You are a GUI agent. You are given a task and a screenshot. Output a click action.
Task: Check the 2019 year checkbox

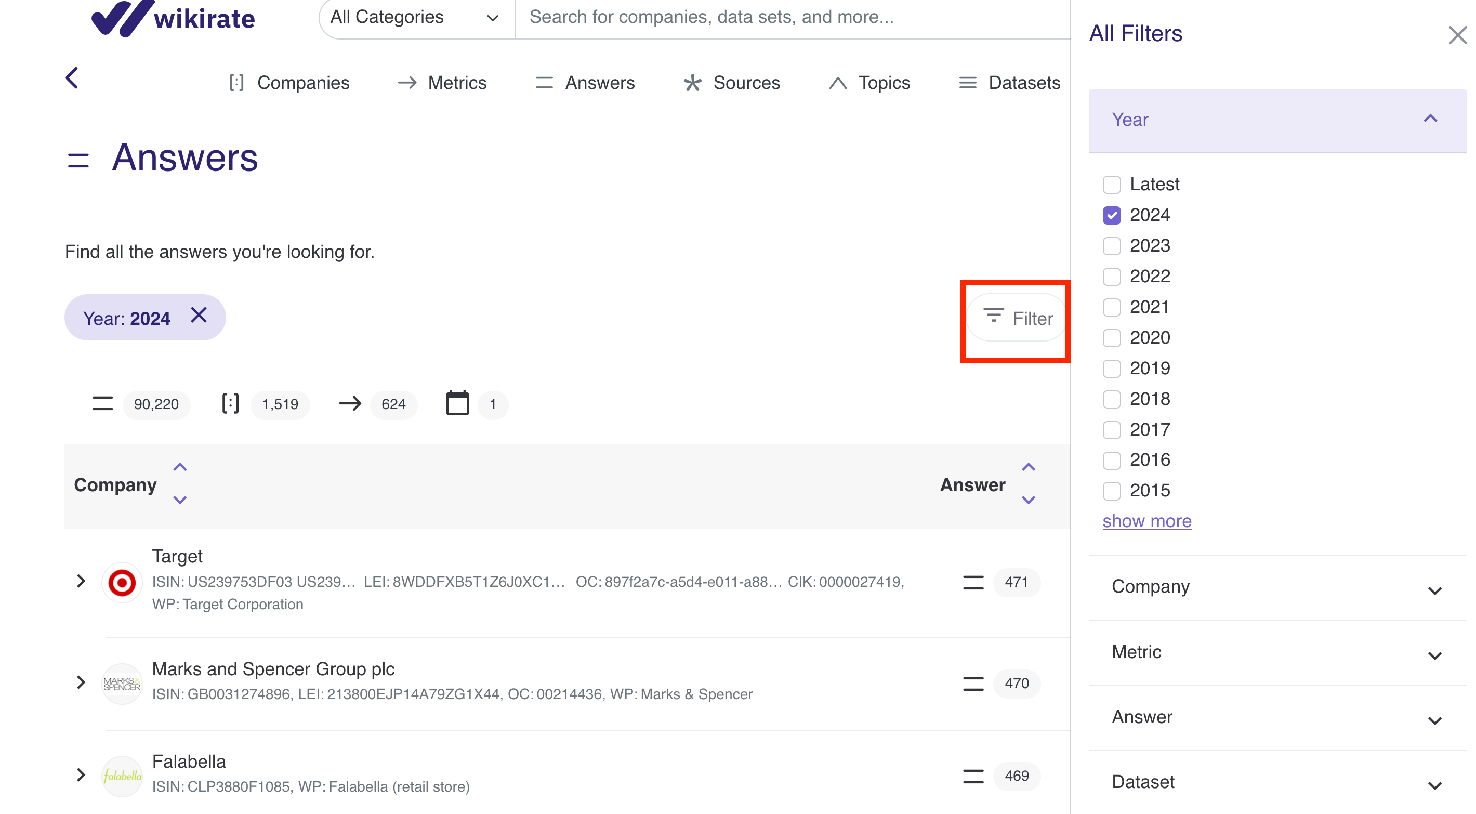[1112, 369]
